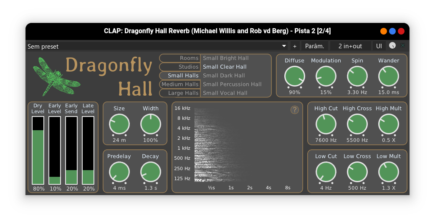Open the spectrogram help question mark
This screenshot has height=223, width=435.
294,110
